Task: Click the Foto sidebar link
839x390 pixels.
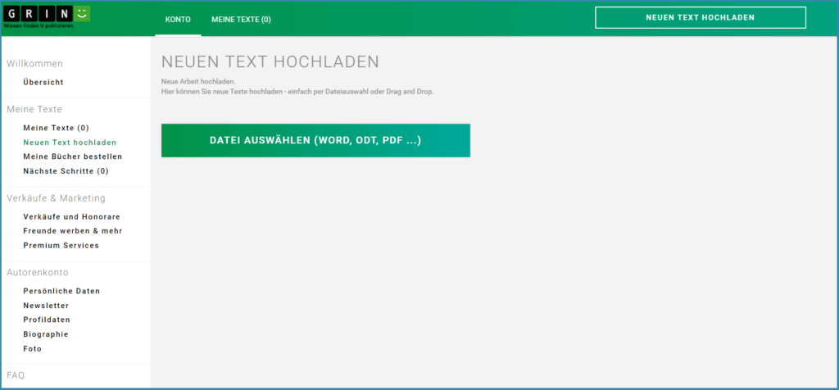Action: pos(33,349)
